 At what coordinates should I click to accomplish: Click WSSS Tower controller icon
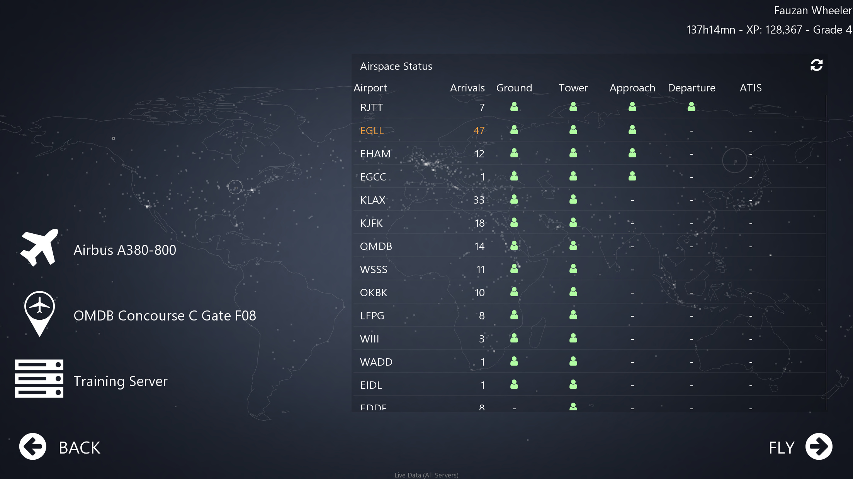573,269
